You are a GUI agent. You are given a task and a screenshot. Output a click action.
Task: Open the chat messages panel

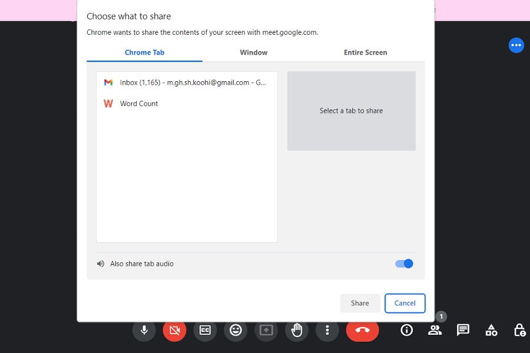463,330
